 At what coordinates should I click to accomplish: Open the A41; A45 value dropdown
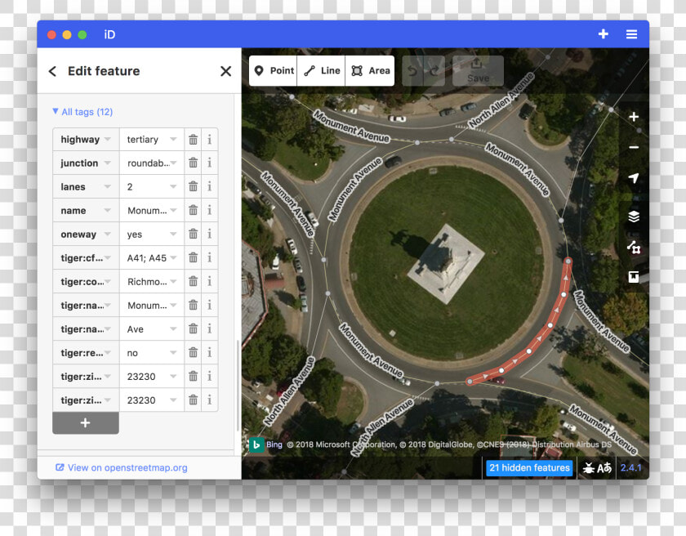(173, 257)
